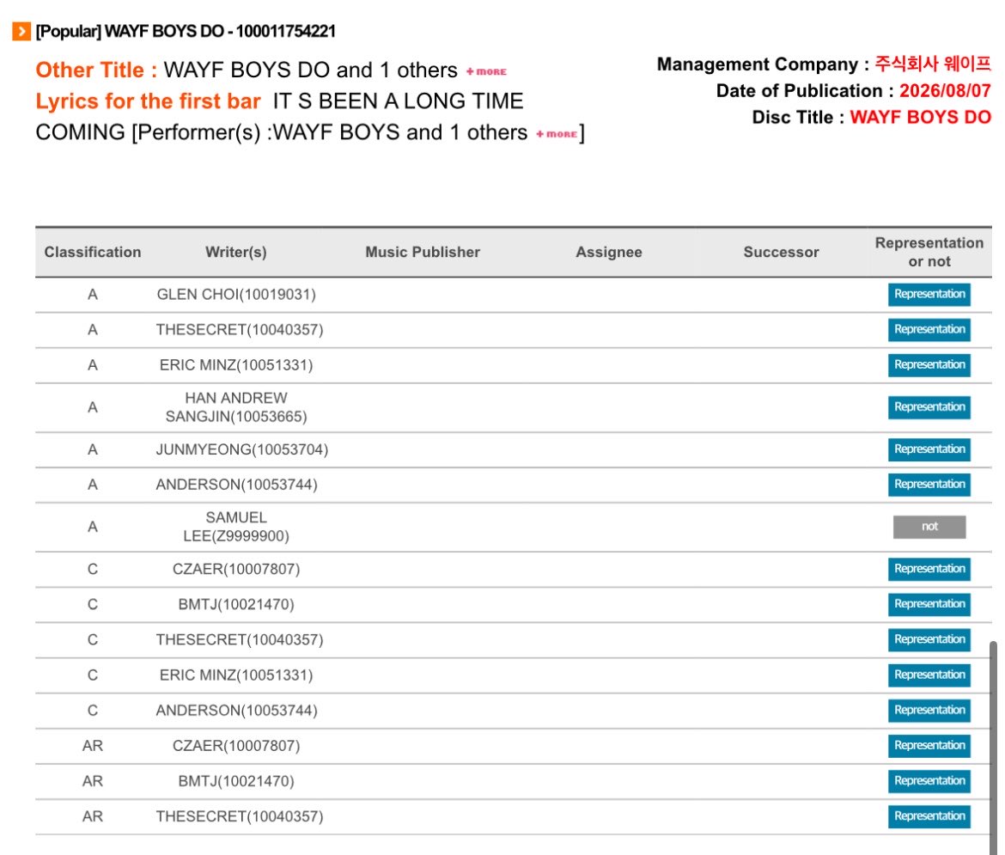Viewport: 1005px width, 855px height.
Task: Click the 'Representation or not' column header
Action: (929, 252)
